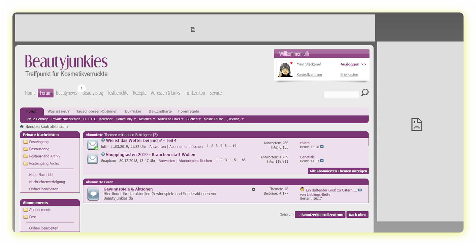This screenshot has width=476, height=245.
Task: Click envelope icon of Shoppingfasten 2019 thread
Action: click(x=92, y=159)
